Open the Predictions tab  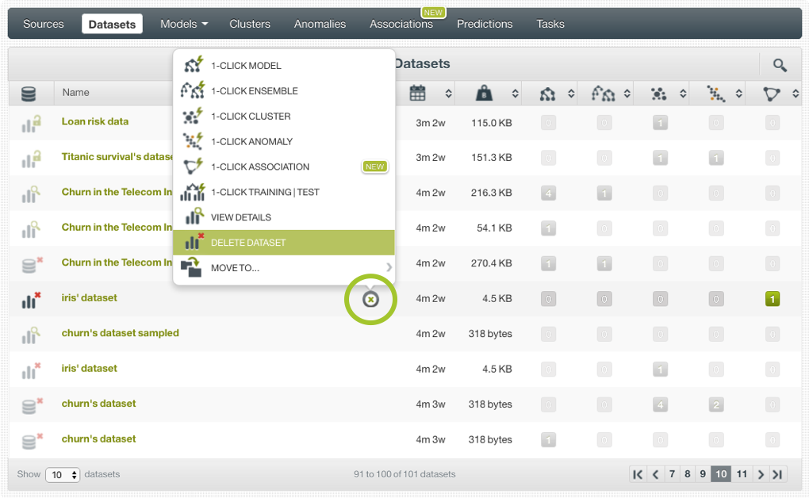coord(485,24)
